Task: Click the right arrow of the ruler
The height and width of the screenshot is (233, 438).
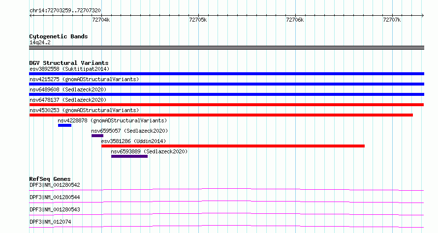Action: point(423,16)
